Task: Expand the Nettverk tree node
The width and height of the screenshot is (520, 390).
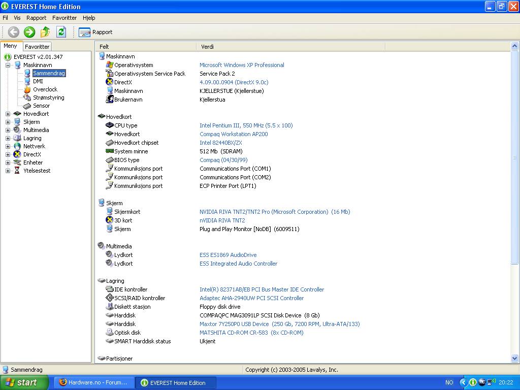Action: coord(8,146)
